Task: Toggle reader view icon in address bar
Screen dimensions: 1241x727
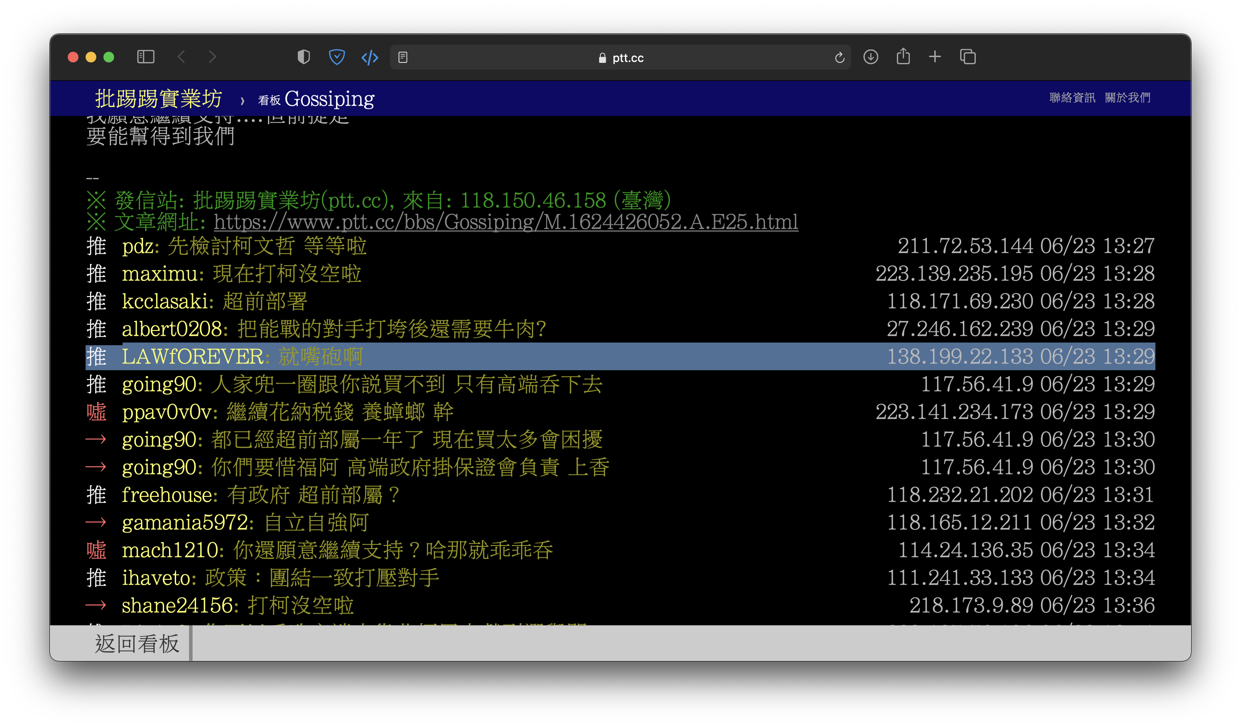Action: (403, 58)
